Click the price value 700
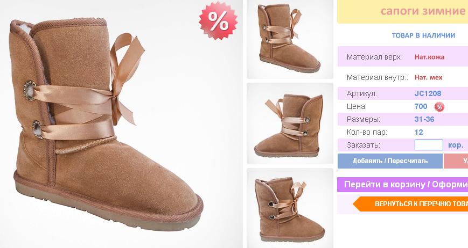This screenshot has width=468, height=248. pyautogui.click(x=421, y=106)
